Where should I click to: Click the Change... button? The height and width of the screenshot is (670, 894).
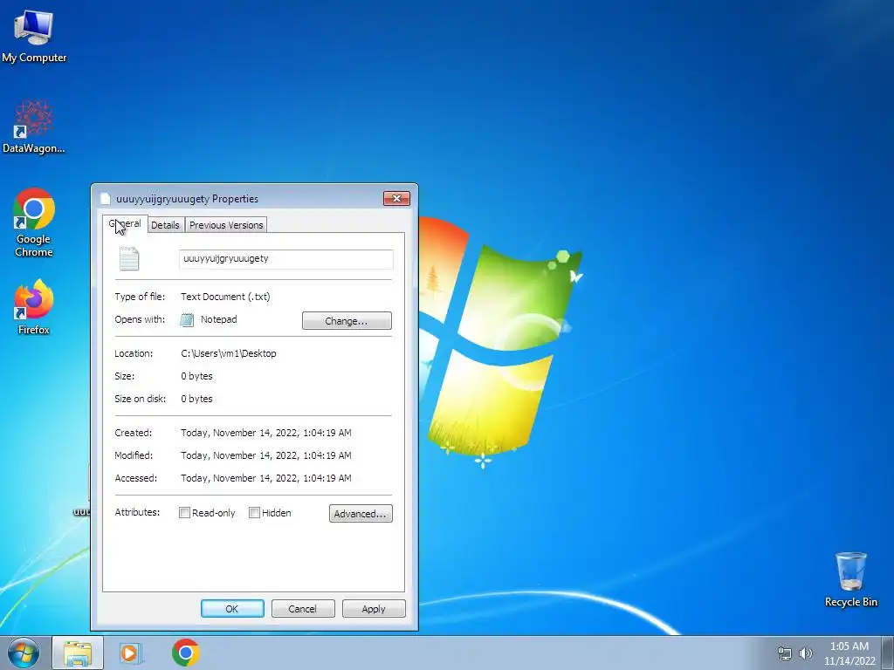(347, 321)
